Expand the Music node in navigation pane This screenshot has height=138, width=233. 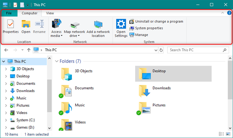point(6,98)
